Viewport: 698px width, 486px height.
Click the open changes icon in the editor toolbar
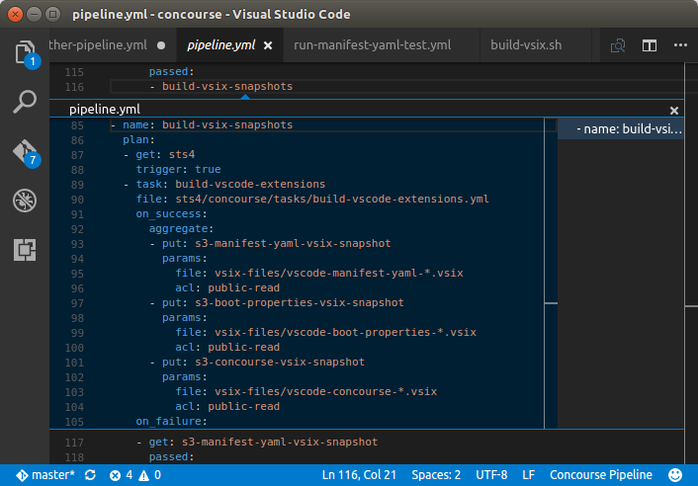click(618, 45)
